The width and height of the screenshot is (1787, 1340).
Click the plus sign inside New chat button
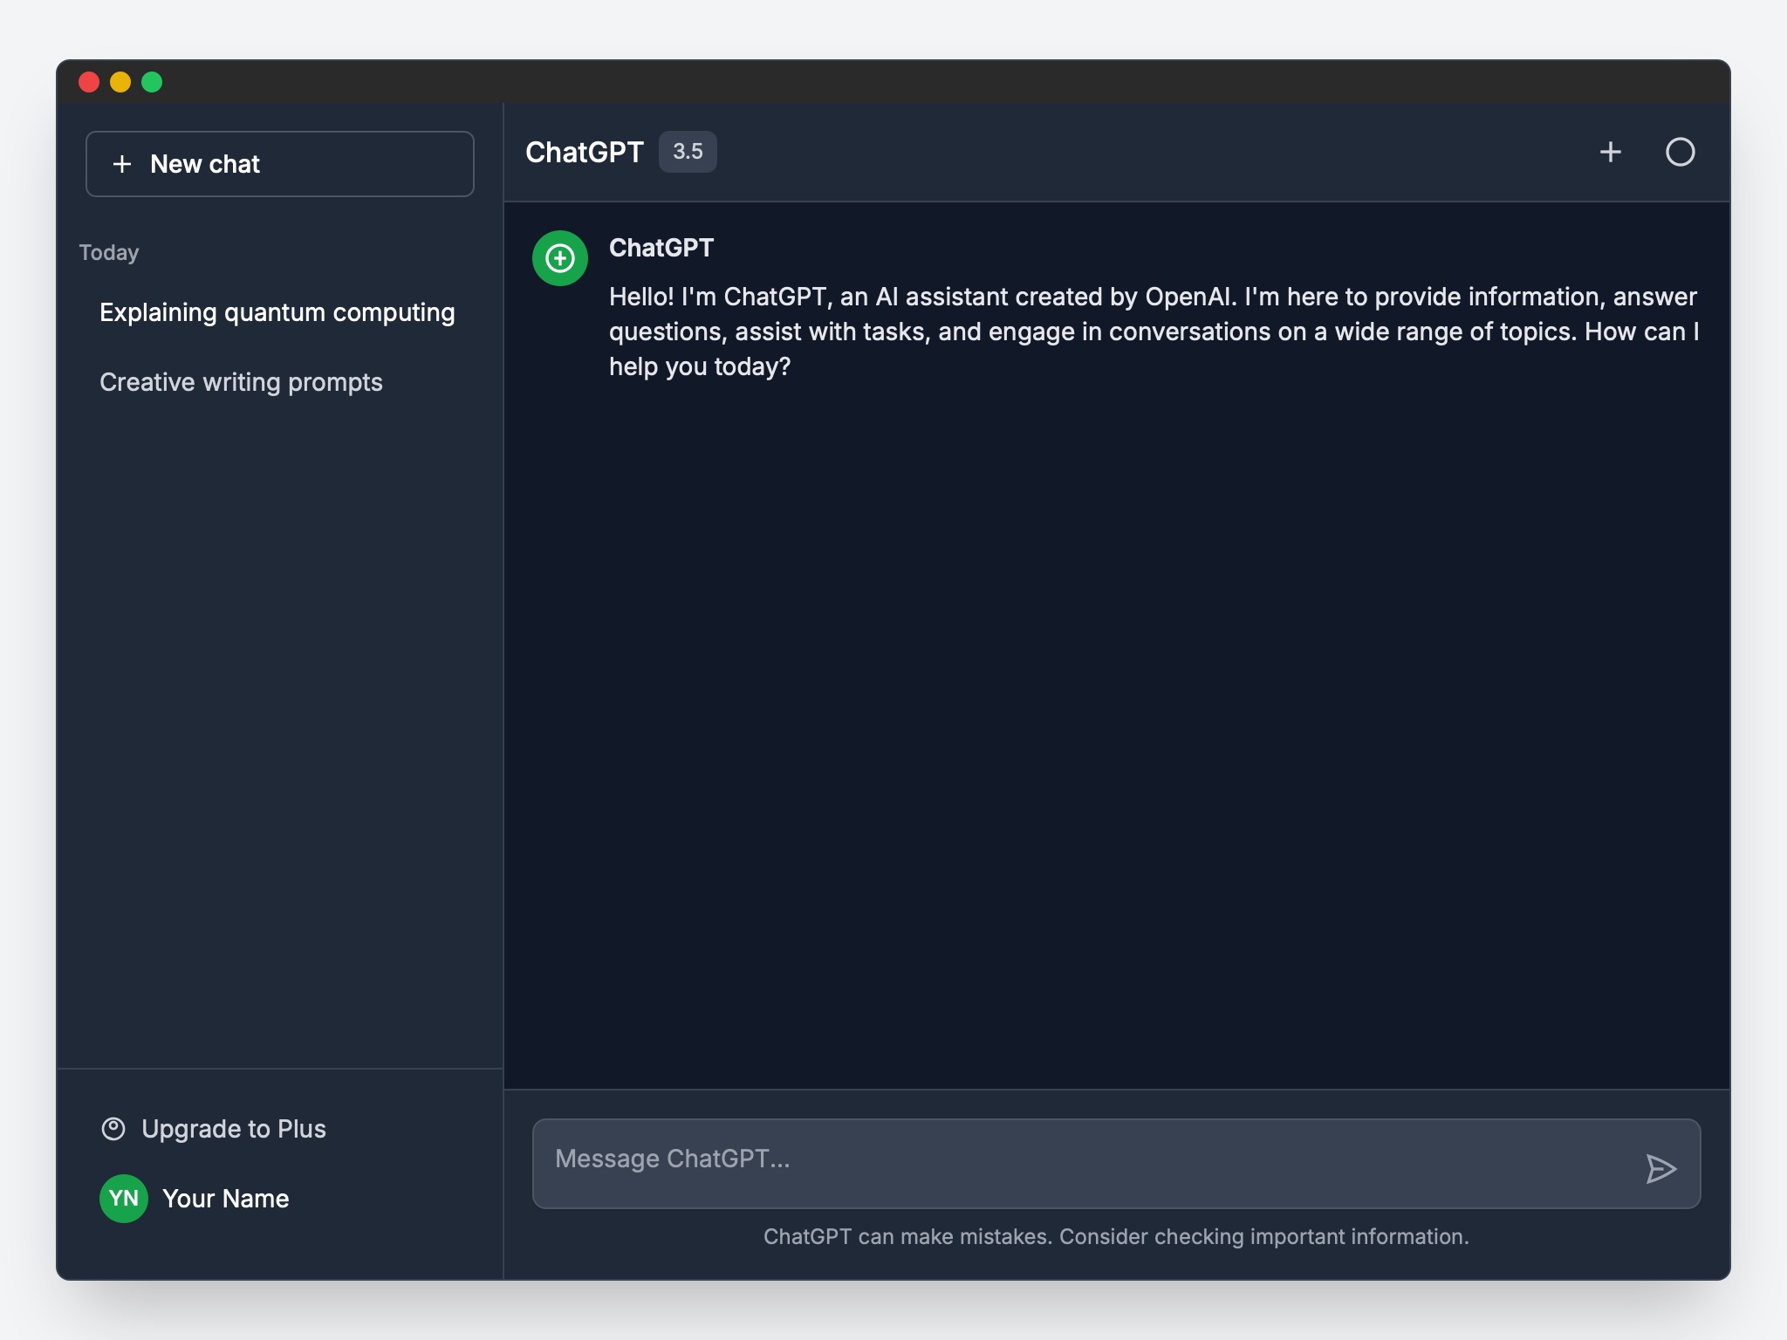[x=122, y=164]
